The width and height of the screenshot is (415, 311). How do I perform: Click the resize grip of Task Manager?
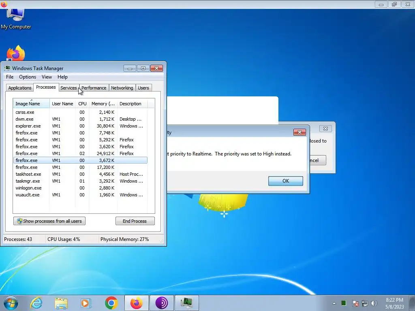tap(162, 241)
